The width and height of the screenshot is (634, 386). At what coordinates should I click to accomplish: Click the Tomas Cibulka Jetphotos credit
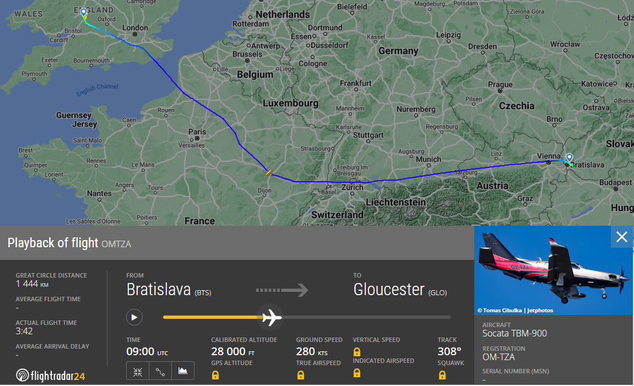(x=515, y=311)
